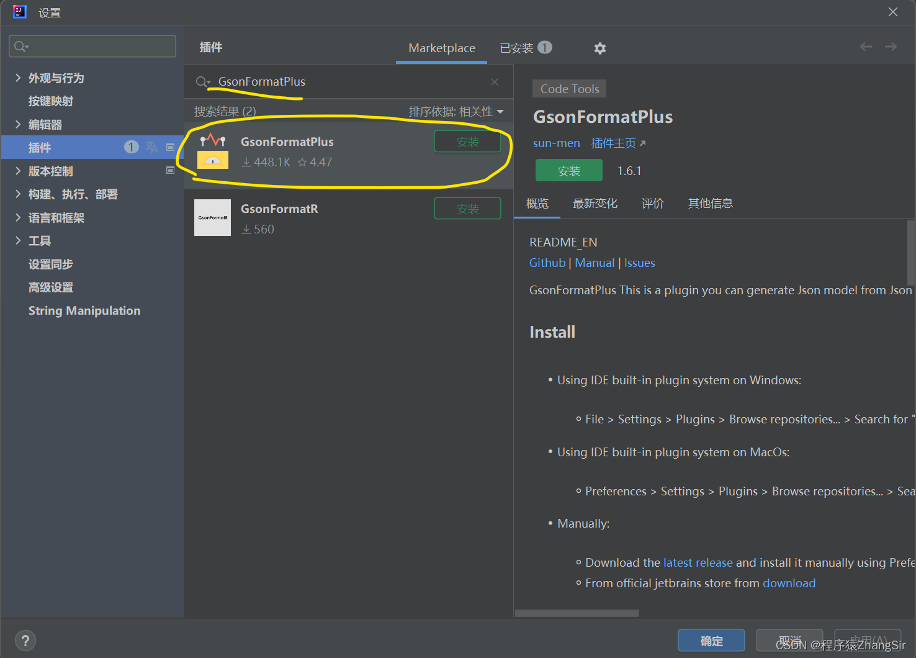Switch to the Marketplace tab
The height and width of the screenshot is (658, 916).
coord(442,48)
